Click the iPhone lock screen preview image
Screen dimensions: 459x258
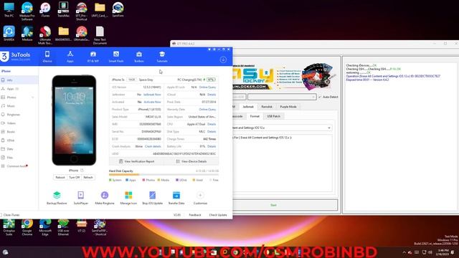pyautogui.click(x=74, y=120)
